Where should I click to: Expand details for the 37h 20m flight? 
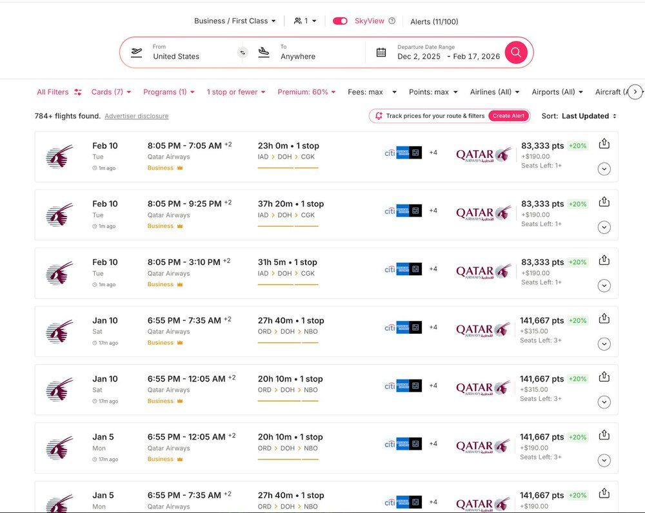604,227
